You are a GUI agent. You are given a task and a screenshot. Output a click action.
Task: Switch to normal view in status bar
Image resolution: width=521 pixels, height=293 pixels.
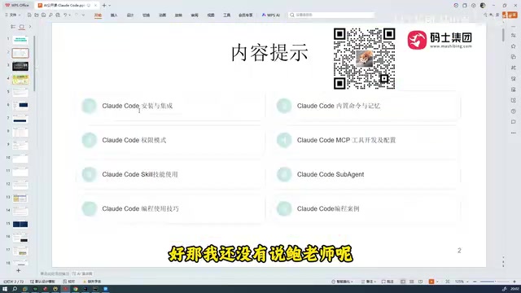click(403, 282)
